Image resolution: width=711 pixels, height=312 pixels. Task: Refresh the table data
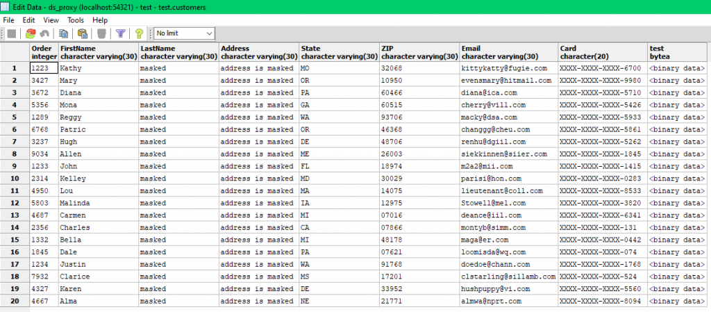tap(31, 33)
